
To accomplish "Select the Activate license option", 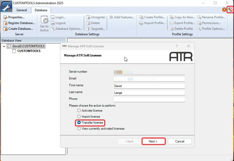I will click(90, 111).
